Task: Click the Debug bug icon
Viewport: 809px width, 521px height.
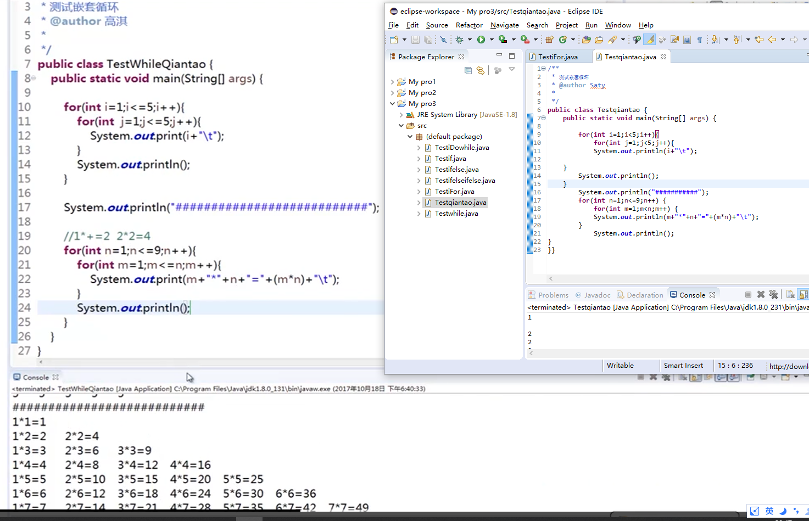Action: click(459, 40)
